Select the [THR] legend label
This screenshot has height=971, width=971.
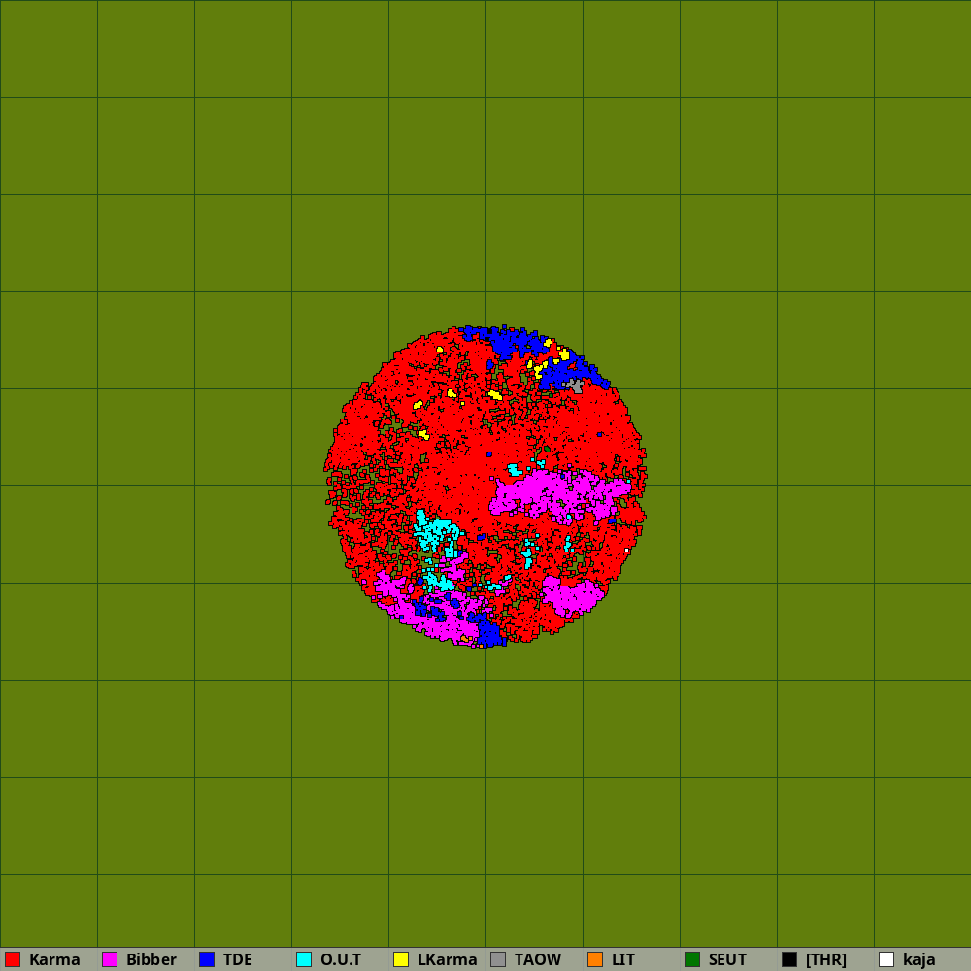(x=826, y=960)
